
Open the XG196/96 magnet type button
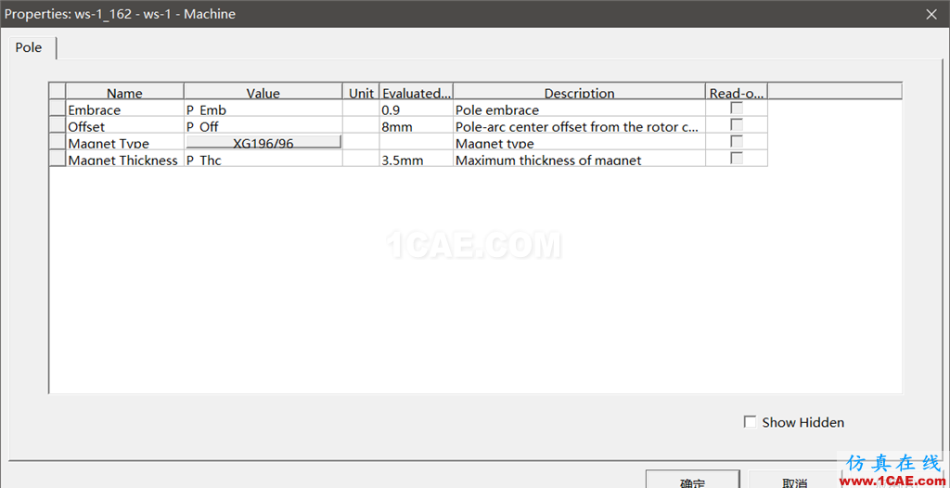point(263,142)
